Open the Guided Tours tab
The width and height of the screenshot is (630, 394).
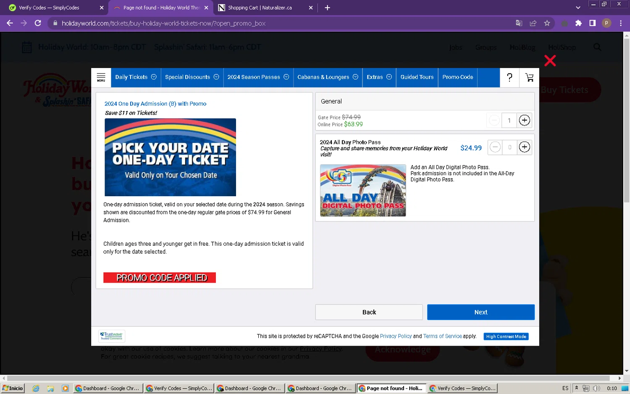(417, 77)
